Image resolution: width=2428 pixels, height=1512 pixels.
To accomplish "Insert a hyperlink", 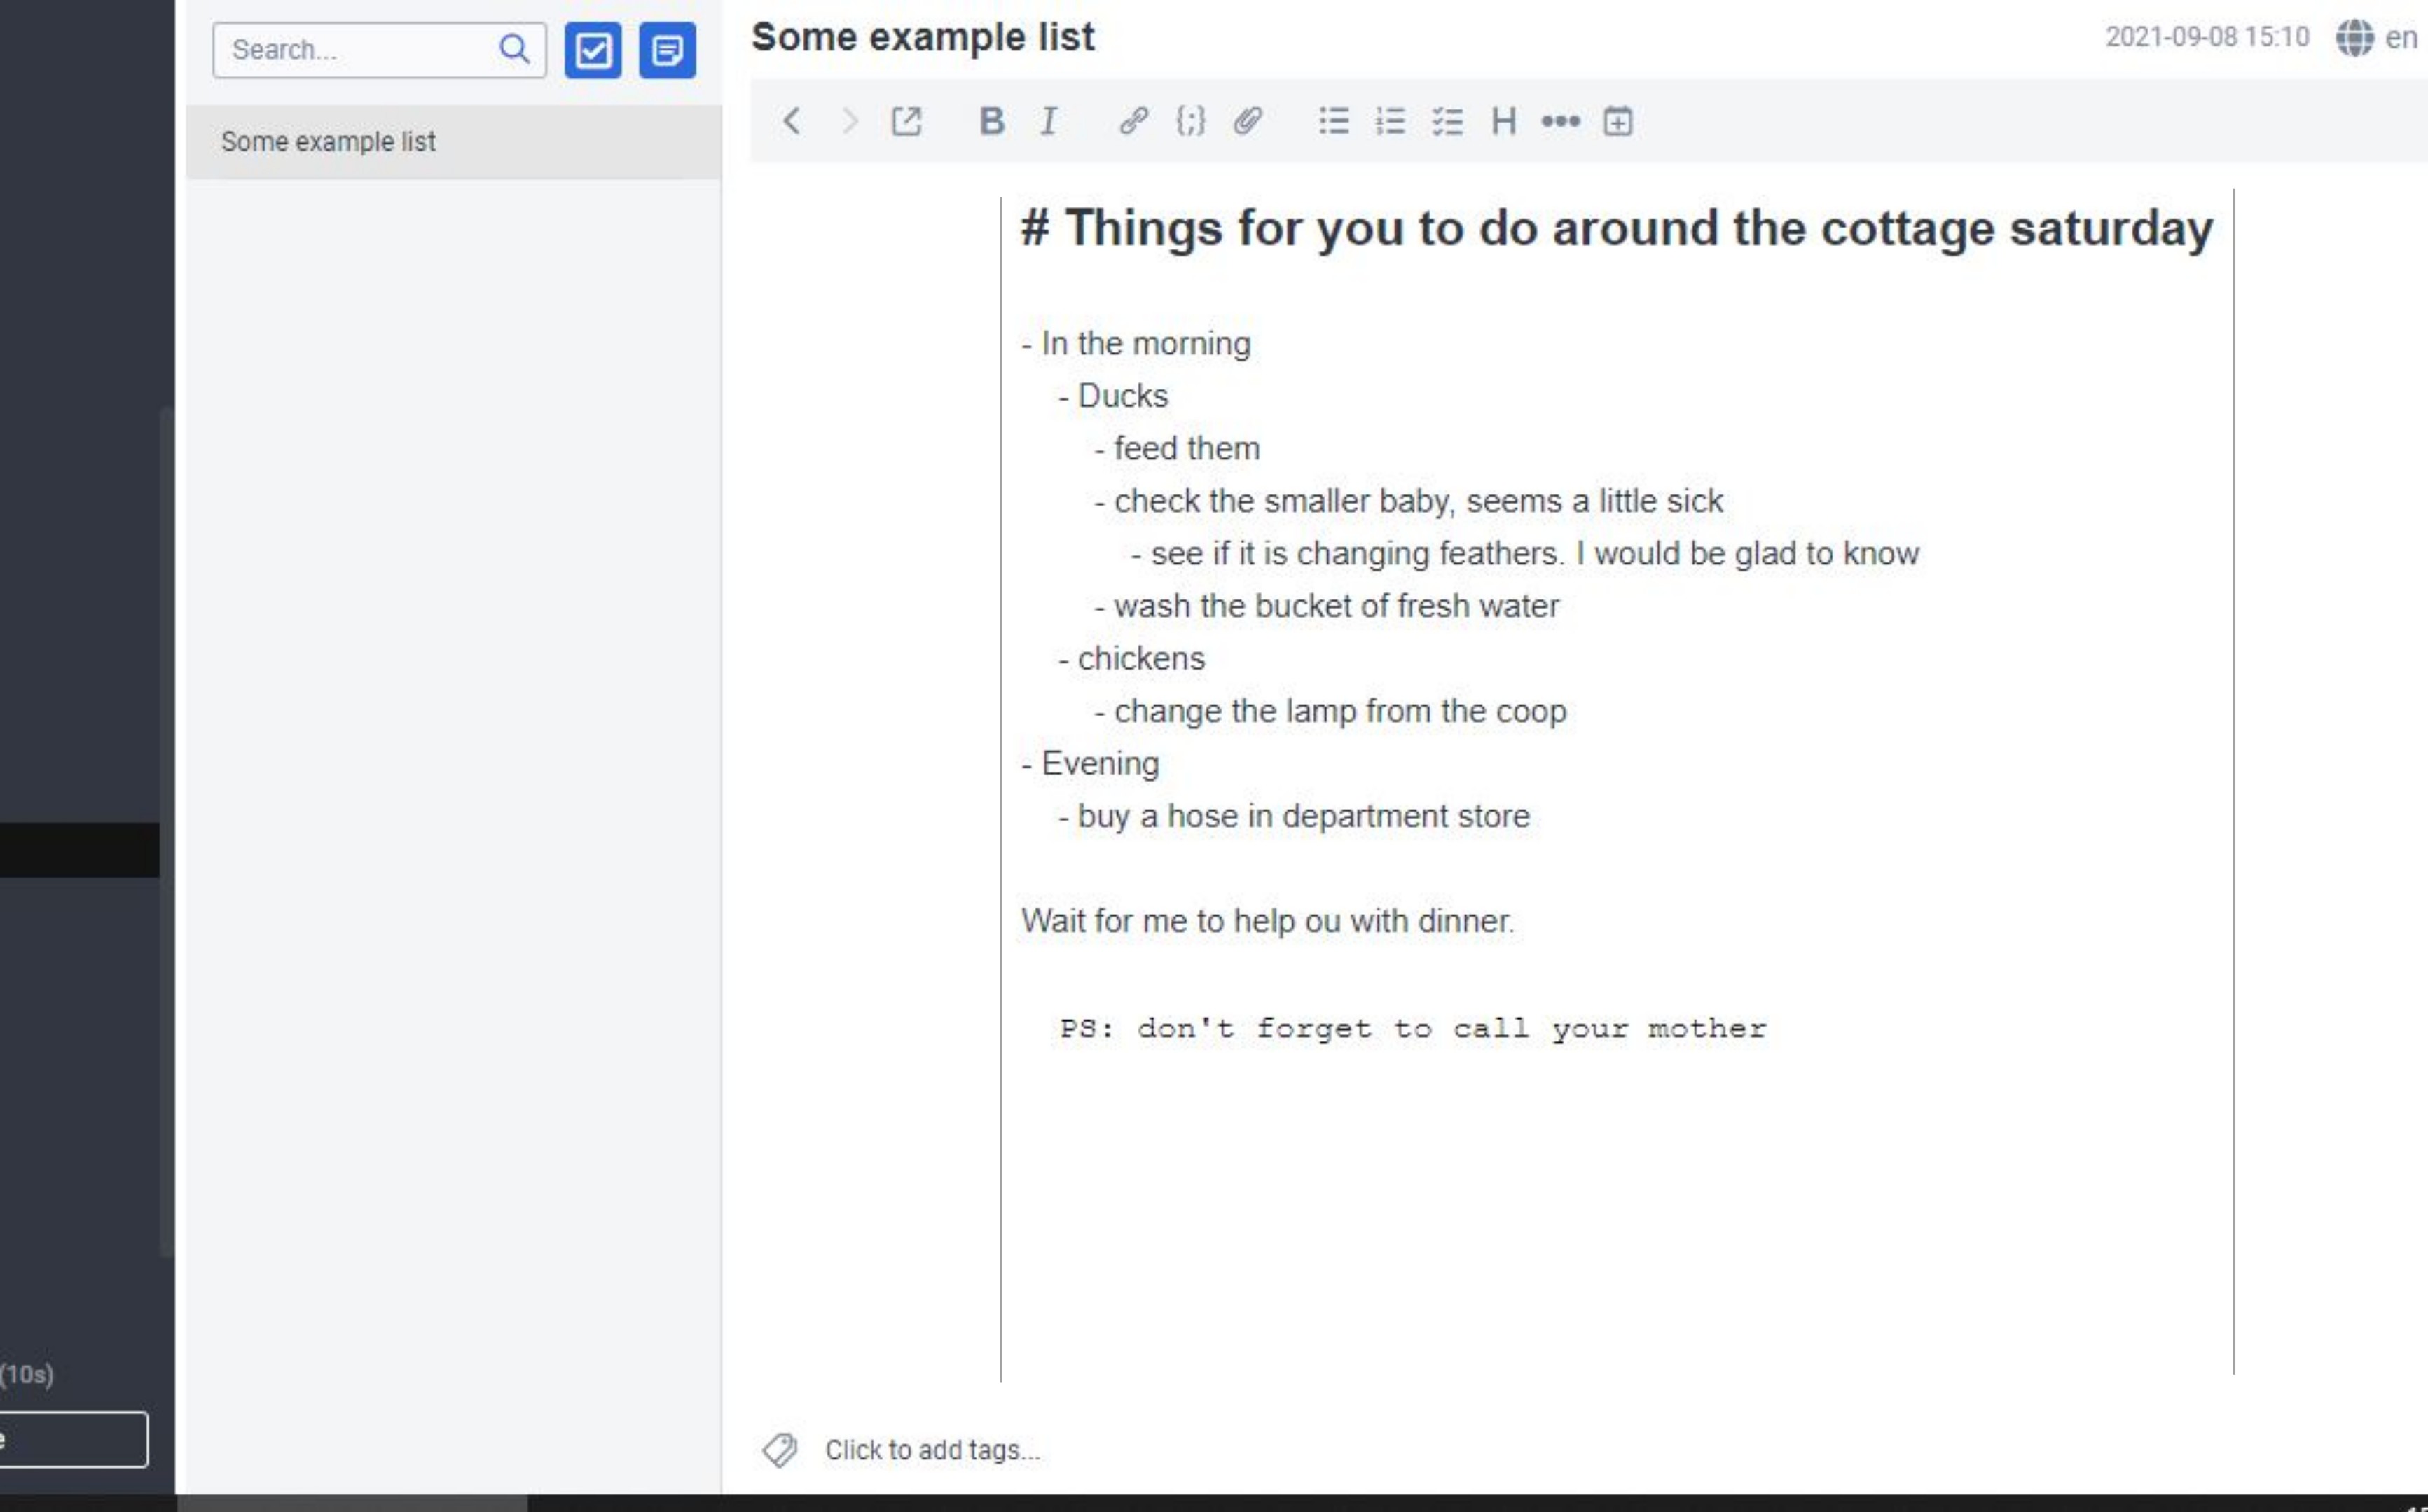I will click(1133, 121).
